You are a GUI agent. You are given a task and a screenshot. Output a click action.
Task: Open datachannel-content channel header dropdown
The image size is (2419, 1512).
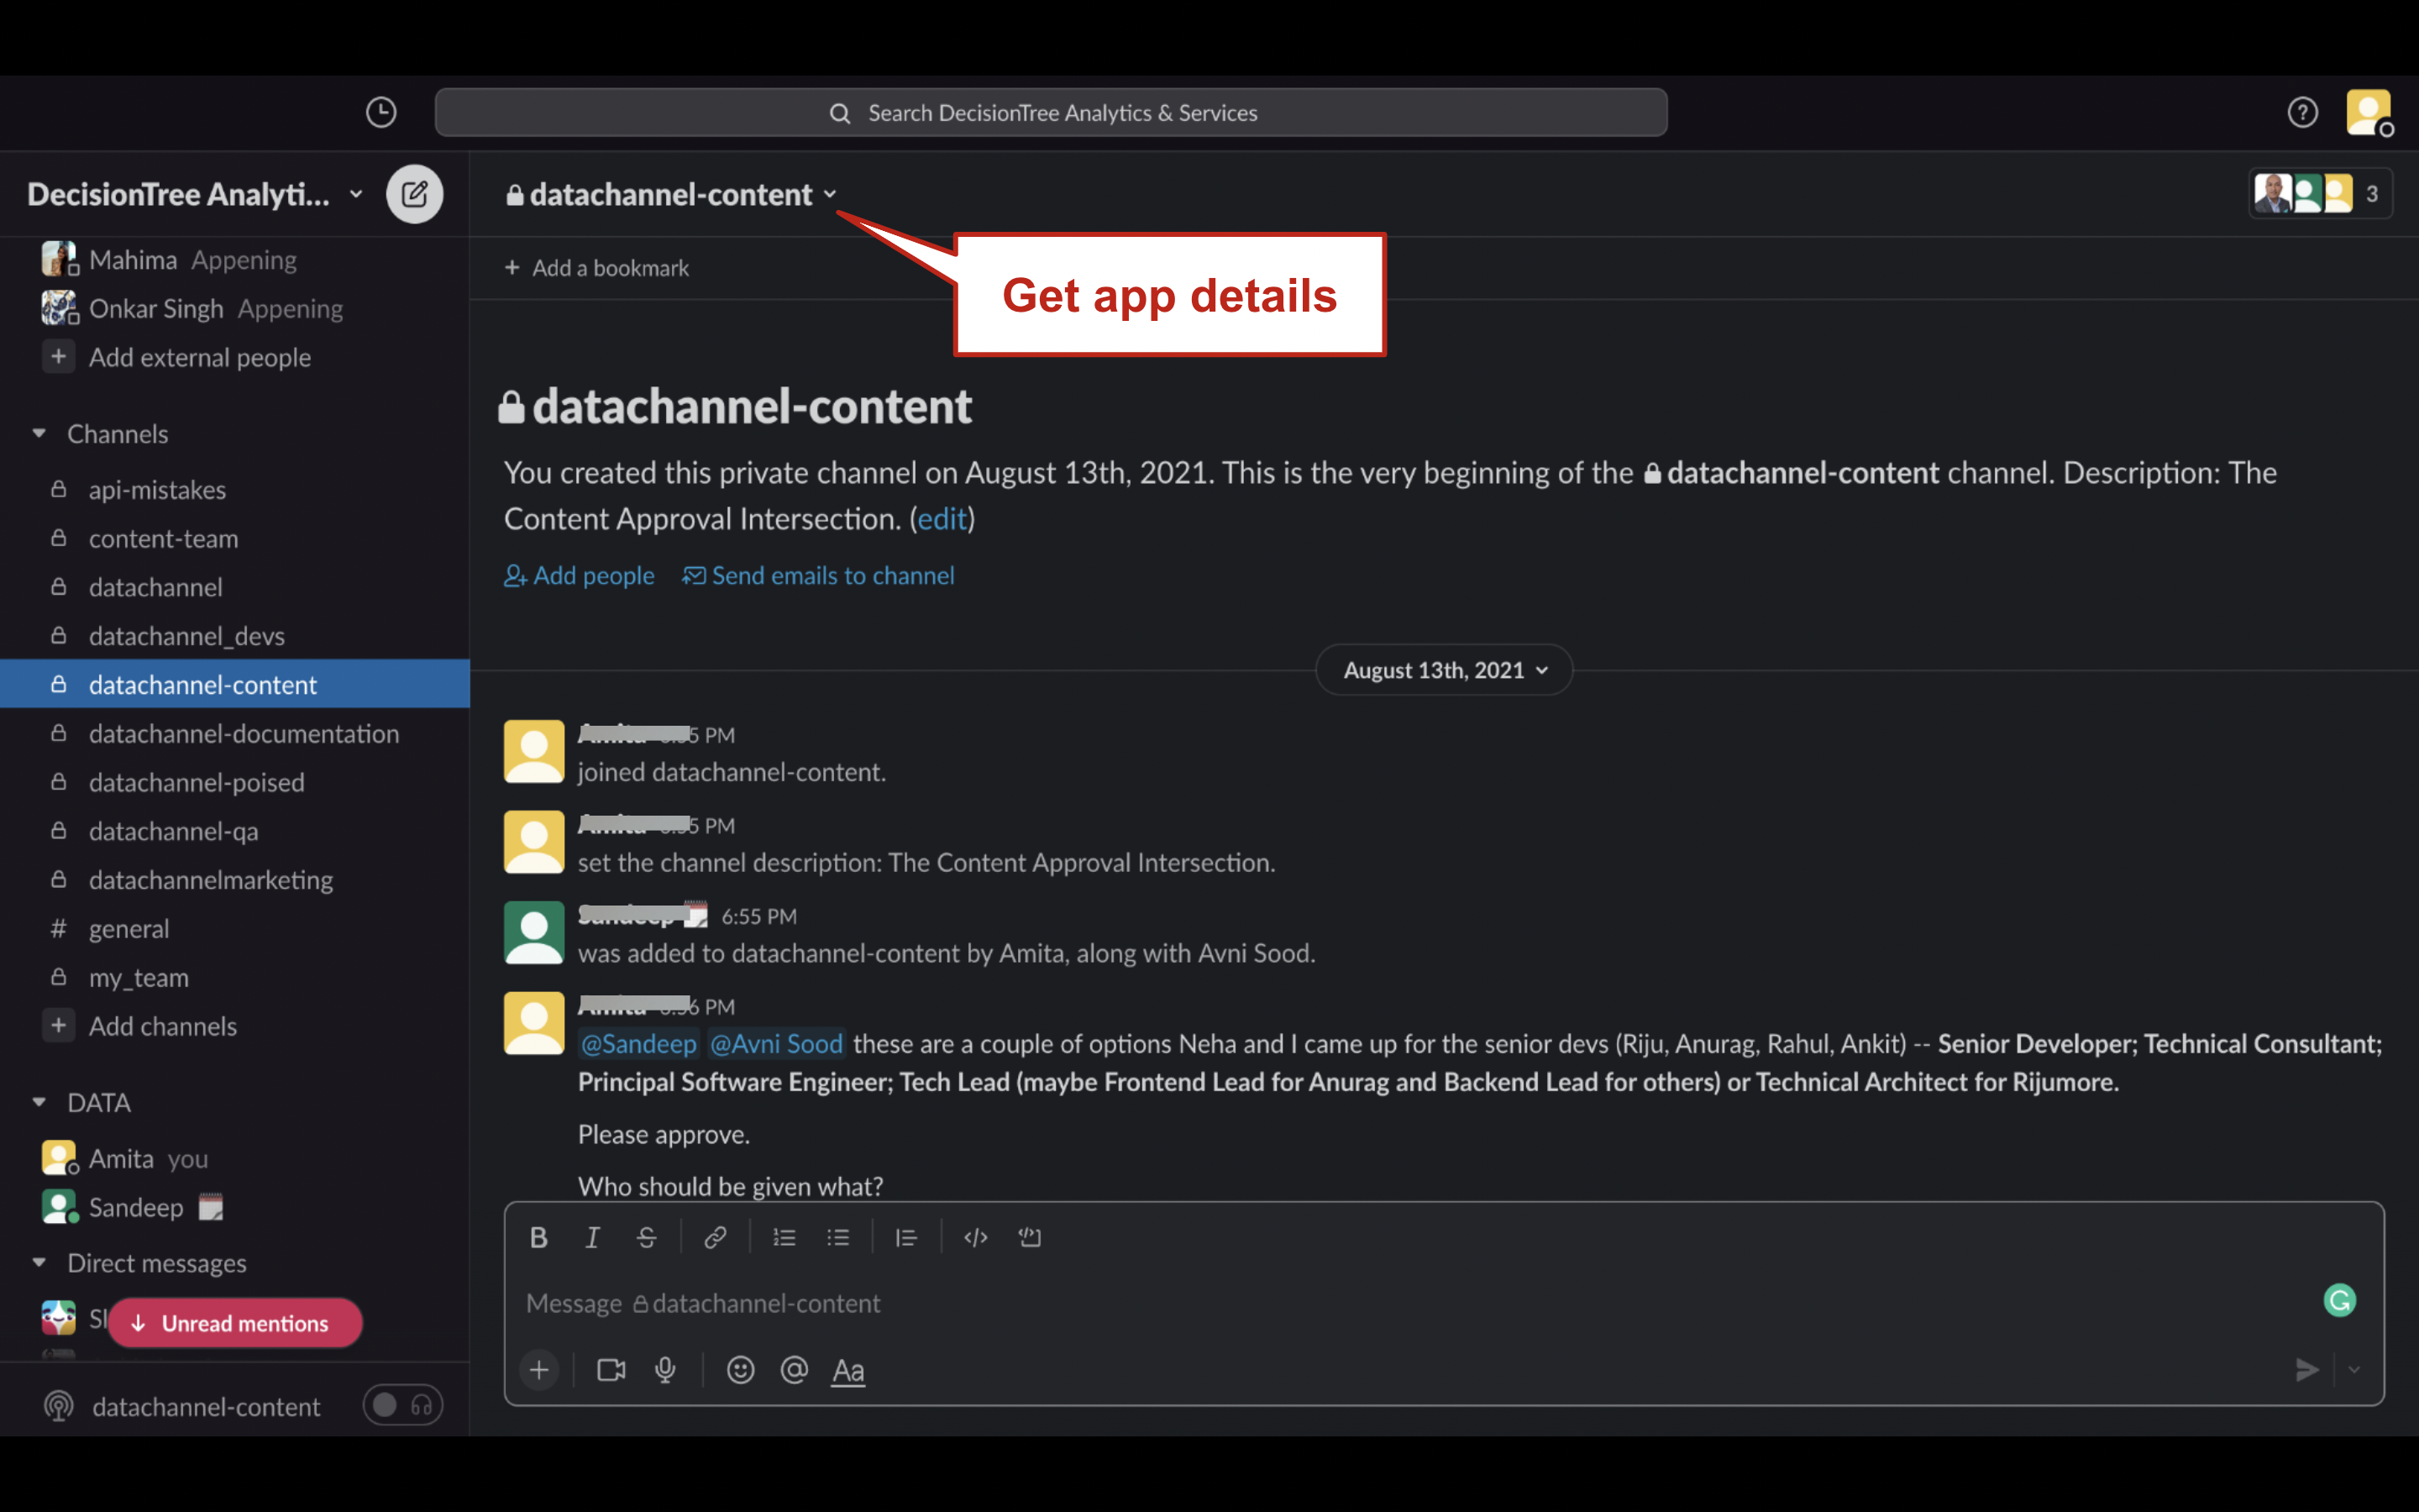tap(672, 194)
